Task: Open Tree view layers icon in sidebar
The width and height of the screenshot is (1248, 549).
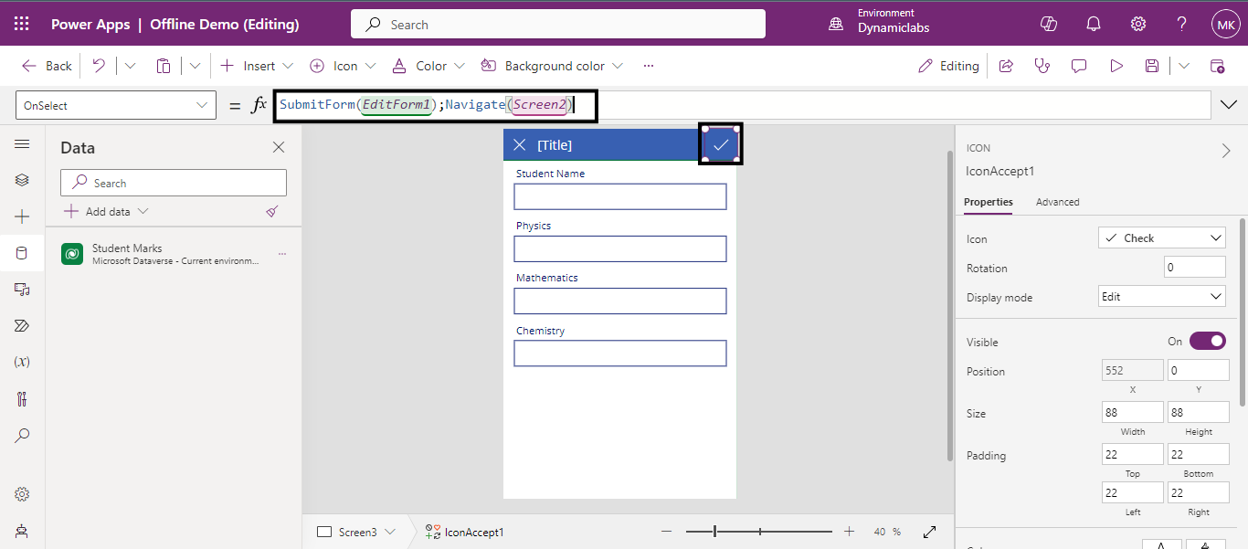Action: point(22,180)
